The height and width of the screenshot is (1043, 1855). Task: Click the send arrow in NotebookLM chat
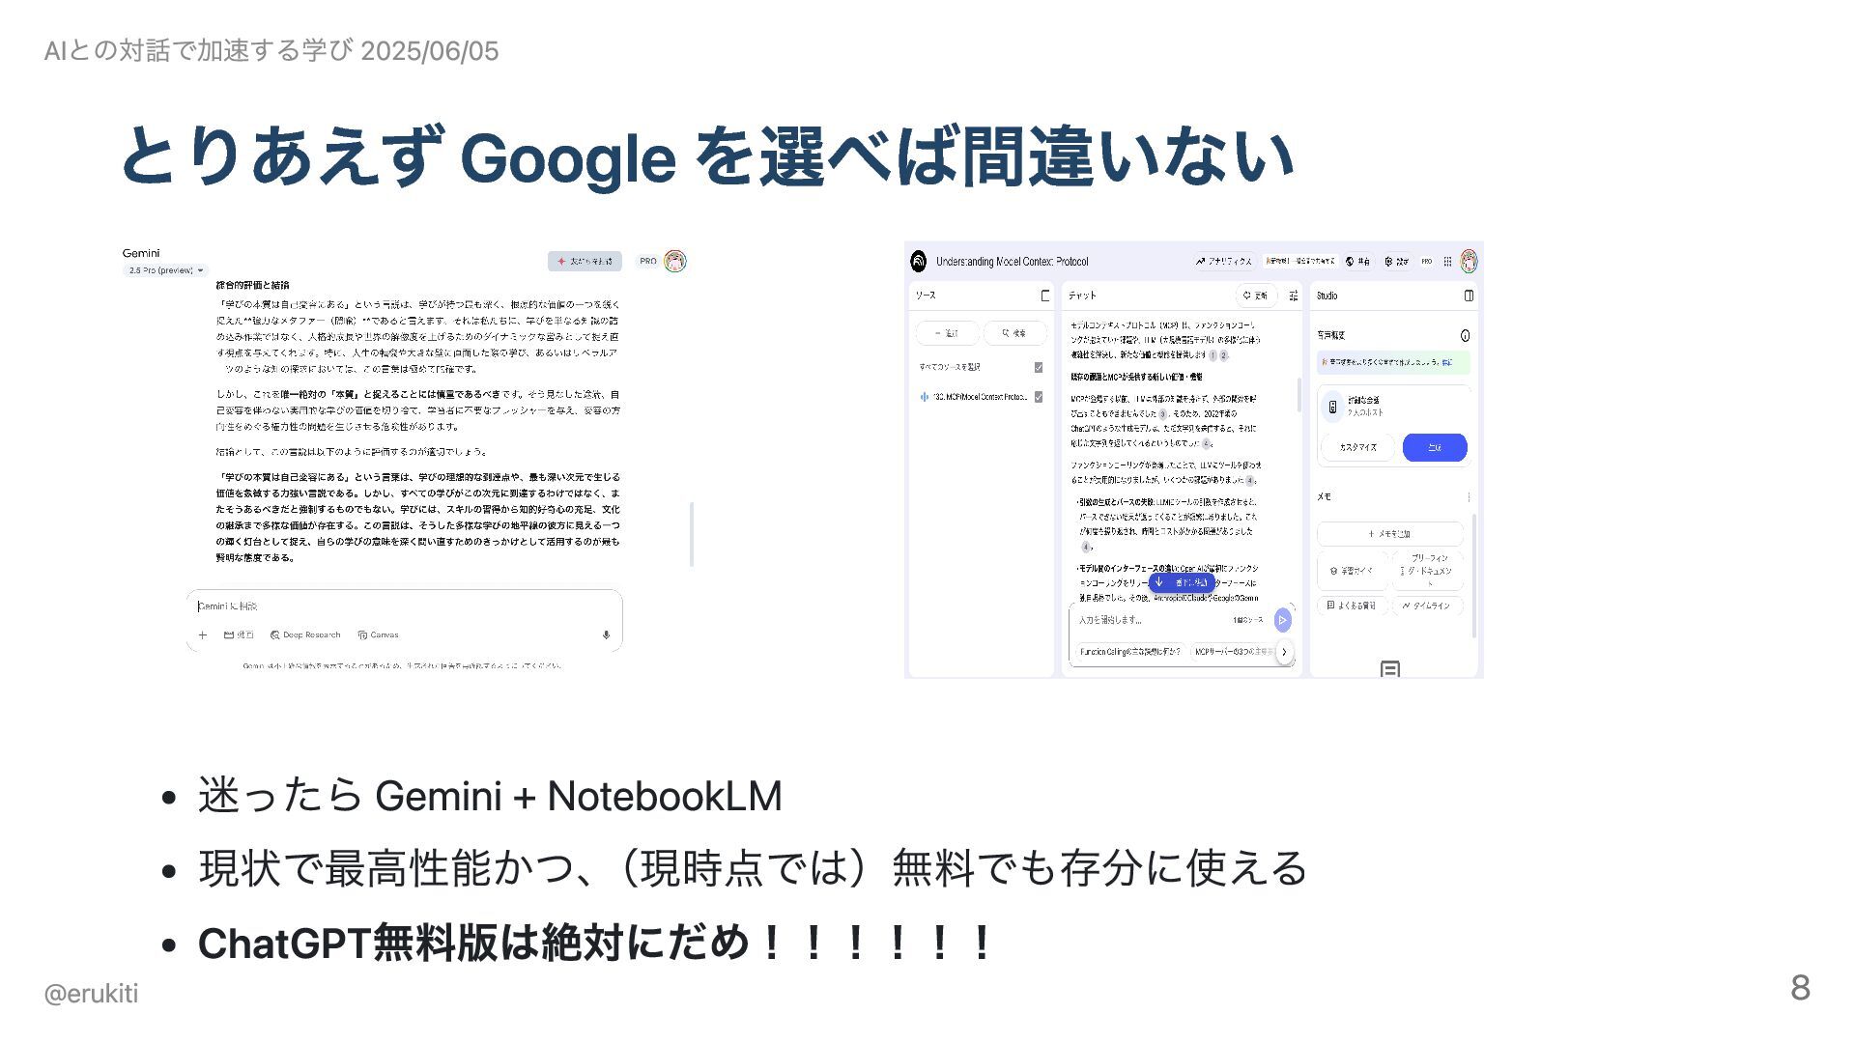click(x=1282, y=620)
